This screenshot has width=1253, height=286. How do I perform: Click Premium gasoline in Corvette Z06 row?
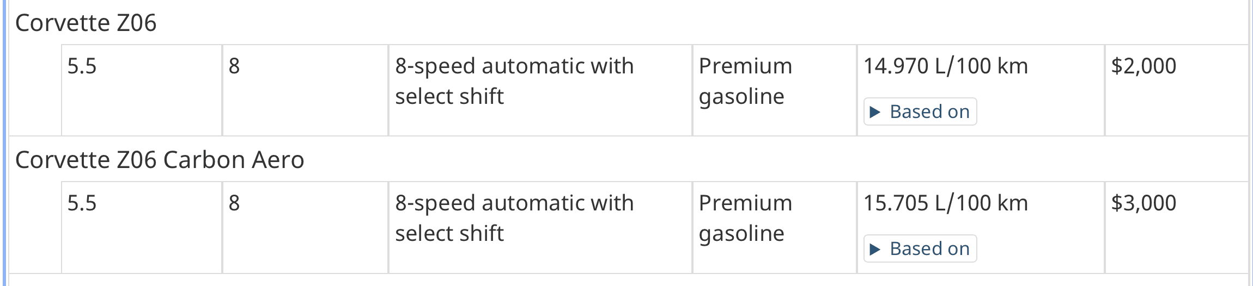point(745,81)
